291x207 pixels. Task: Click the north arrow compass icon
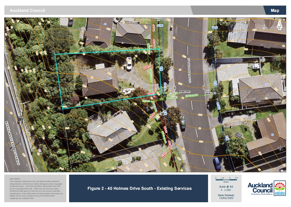pyautogui.click(x=279, y=25)
